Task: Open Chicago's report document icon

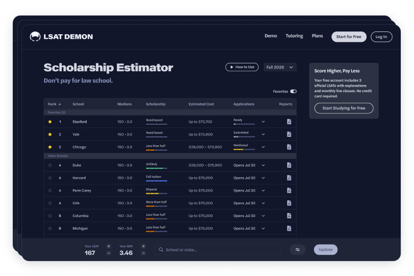Action: click(x=289, y=147)
